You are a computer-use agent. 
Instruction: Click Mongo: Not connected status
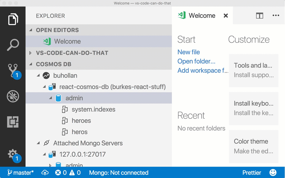[119, 173]
